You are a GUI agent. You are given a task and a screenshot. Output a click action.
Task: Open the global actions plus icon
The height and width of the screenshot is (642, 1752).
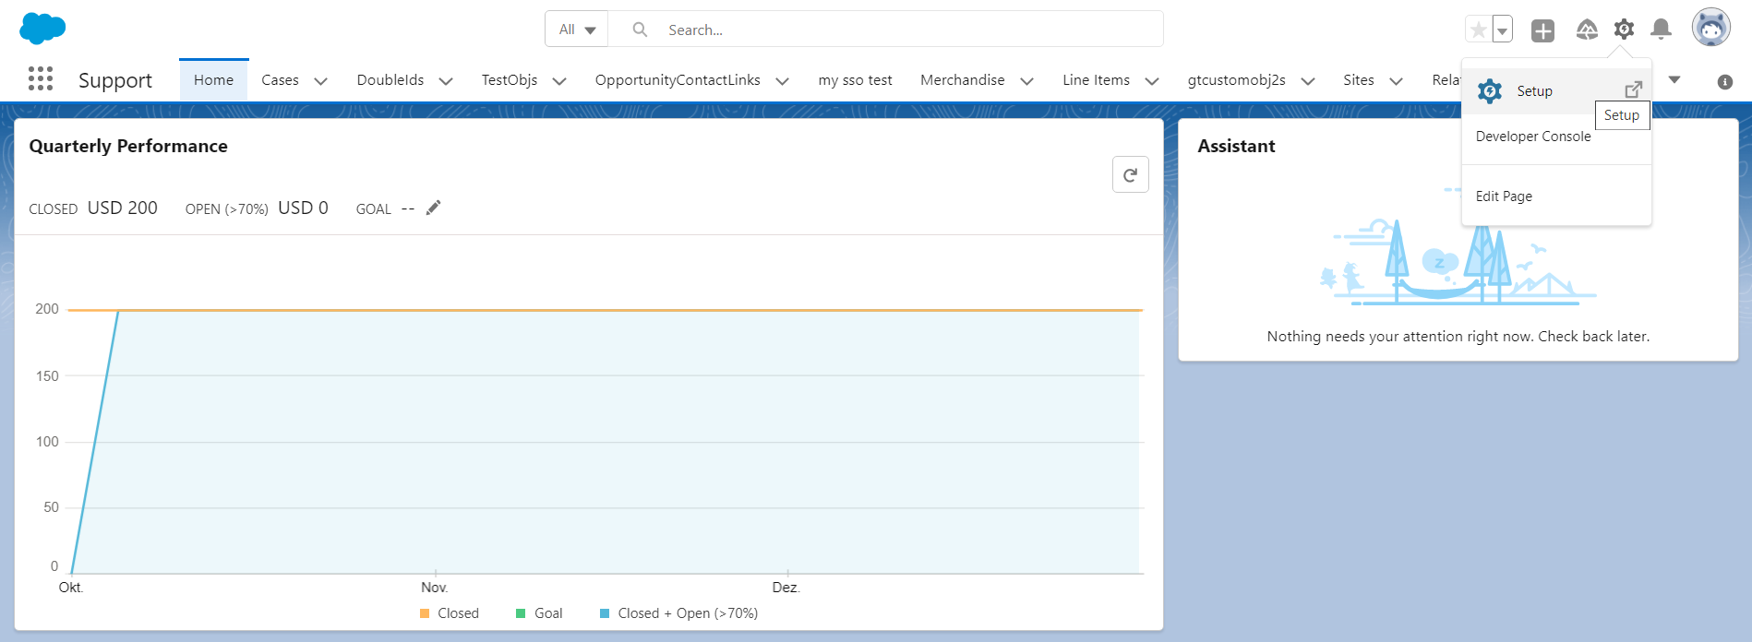pyautogui.click(x=1542, y=30)
